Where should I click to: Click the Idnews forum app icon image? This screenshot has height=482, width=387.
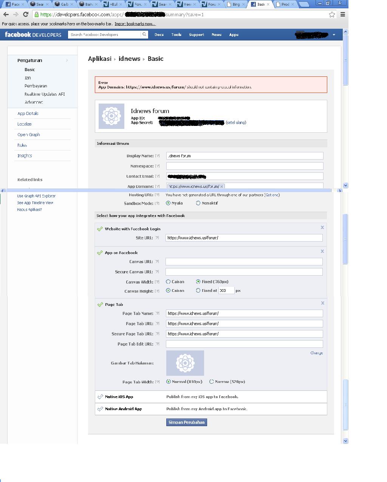click(x=111, y=116)
